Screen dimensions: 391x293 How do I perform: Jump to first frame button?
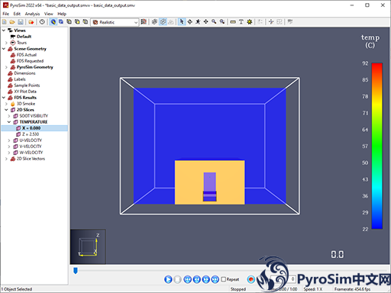click(x=187, y=279)
